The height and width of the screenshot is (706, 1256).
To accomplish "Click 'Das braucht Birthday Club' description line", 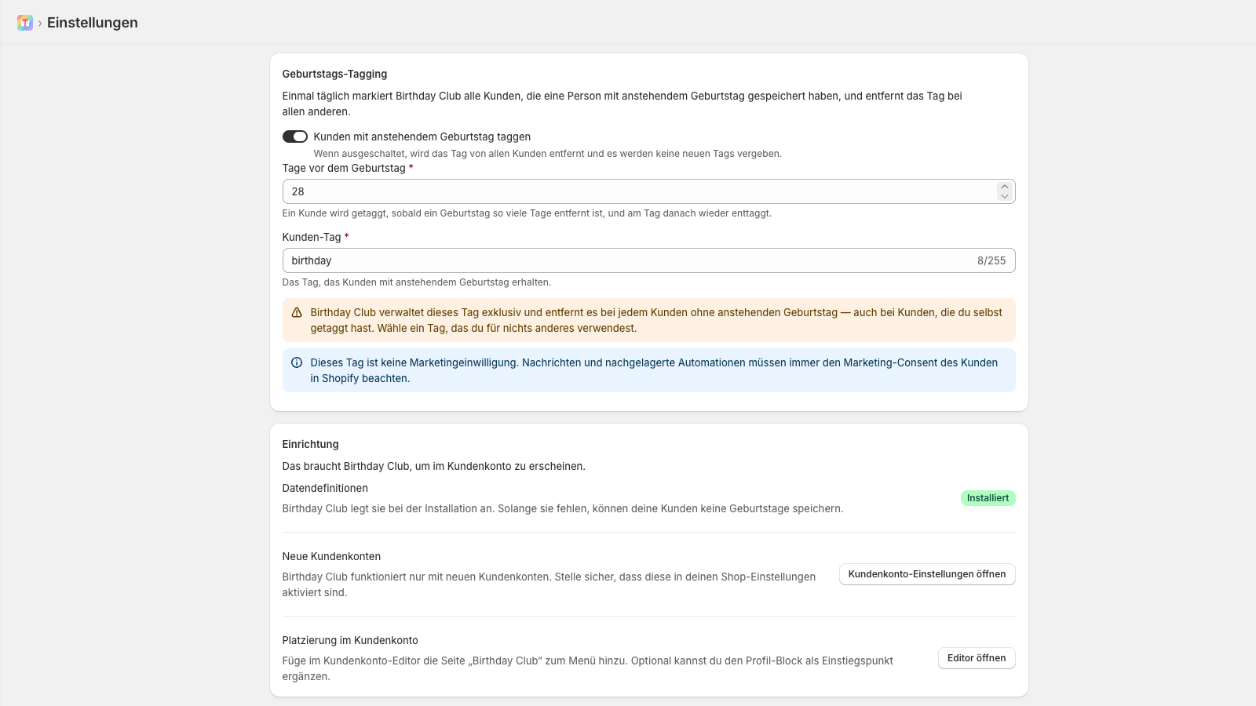I will pos(434,466).
